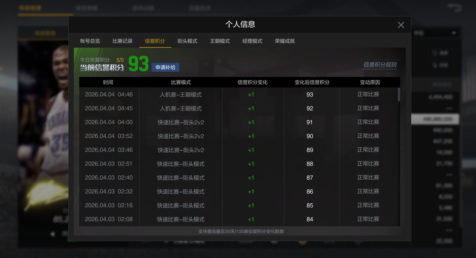Click the player card image behind dialog
Image resolution: width=476 pixels, height=258 pixels.
pyautogui.click(x=43, y=127)
